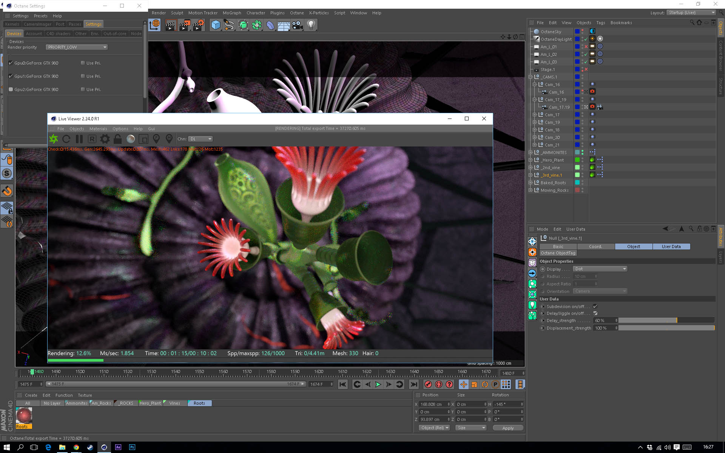This screenshot has height=453, width=725.
Task: Pause the Live Viewer render
Action: tap(79, 139)
